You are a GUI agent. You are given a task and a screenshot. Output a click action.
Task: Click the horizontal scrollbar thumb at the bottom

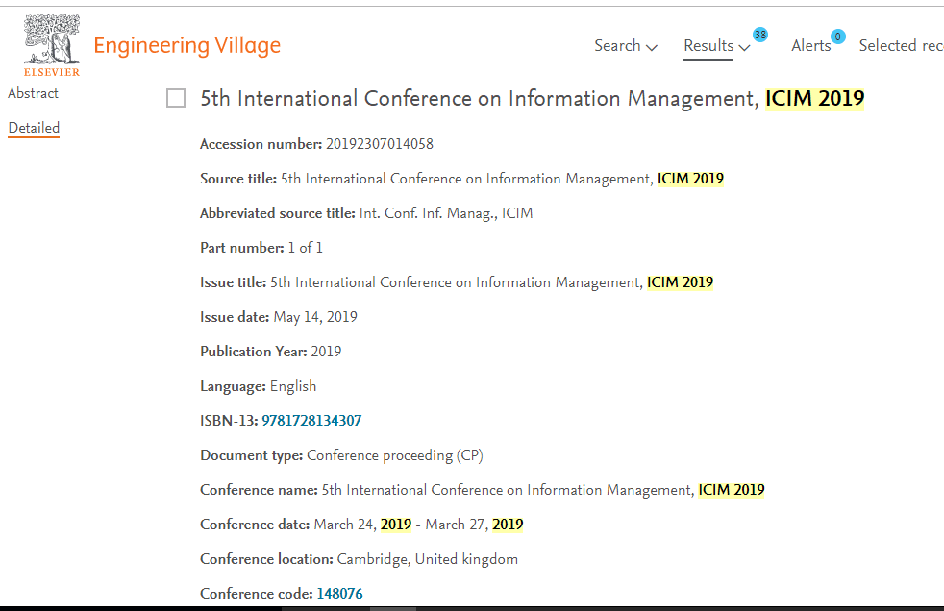(x=392, y=608)
